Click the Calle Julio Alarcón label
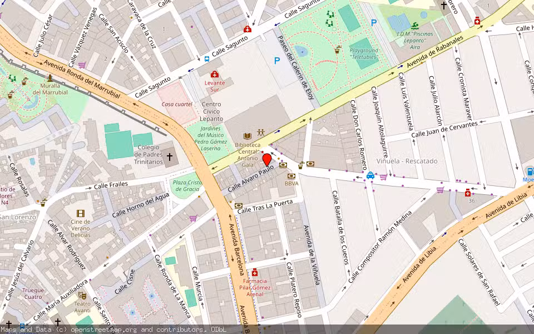Screen dimensions: 534x334 click(x=435, y=101)
